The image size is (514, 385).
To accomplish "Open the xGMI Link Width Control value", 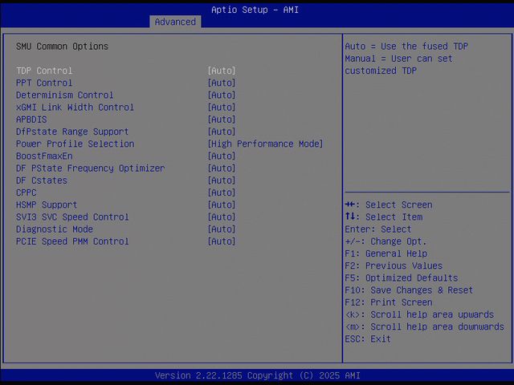I will 222,107.
